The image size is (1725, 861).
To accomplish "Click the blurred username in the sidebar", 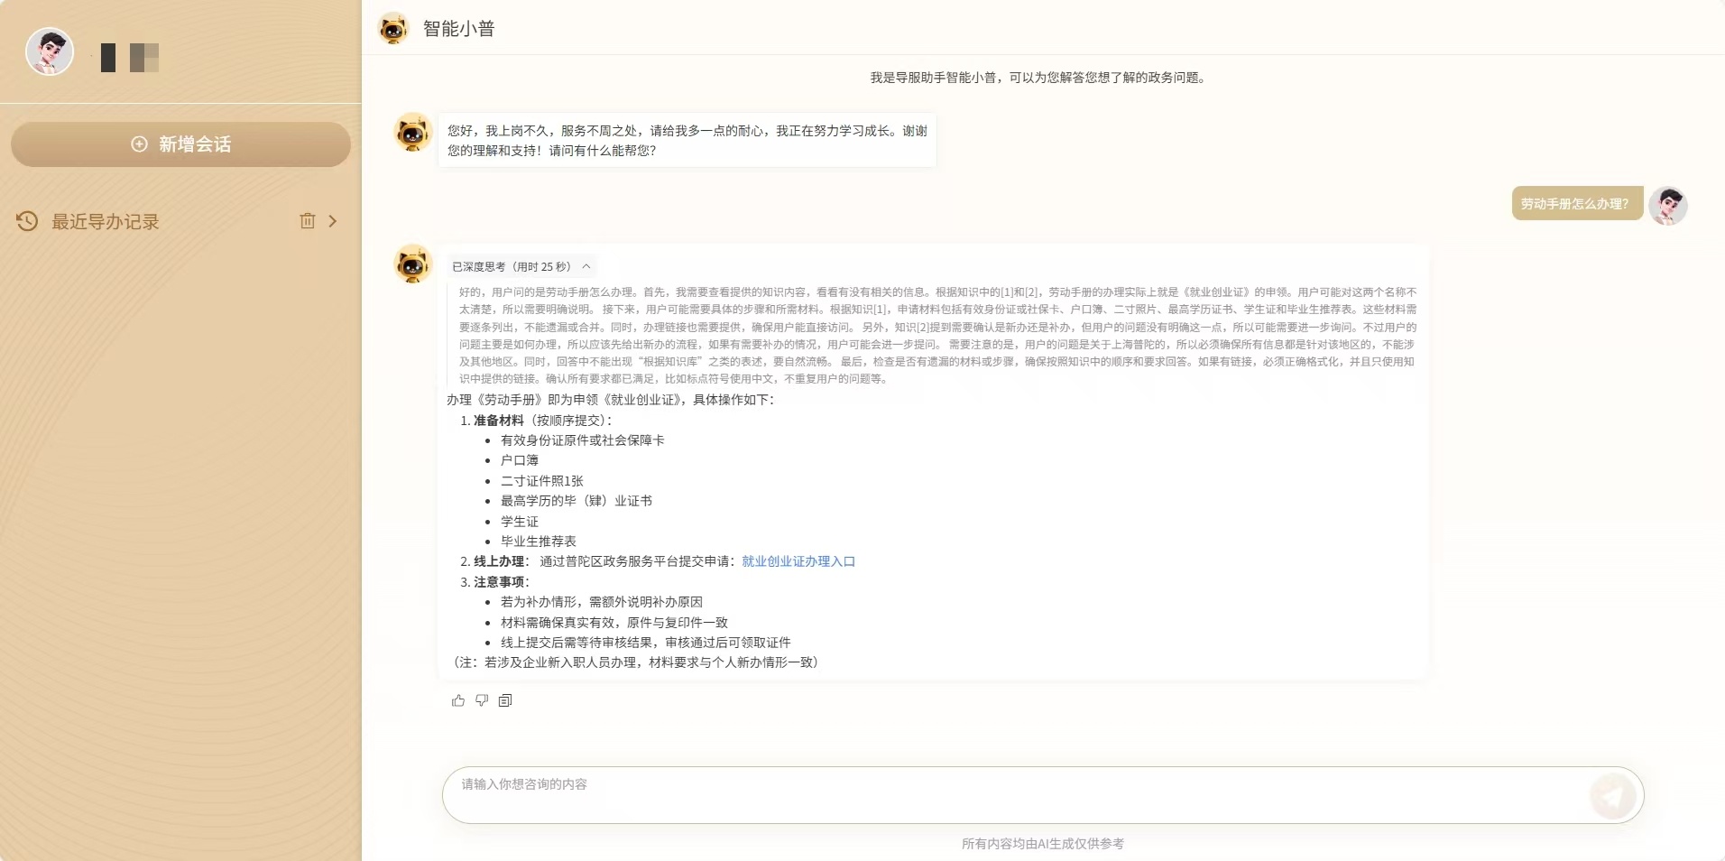I will 130,58.
